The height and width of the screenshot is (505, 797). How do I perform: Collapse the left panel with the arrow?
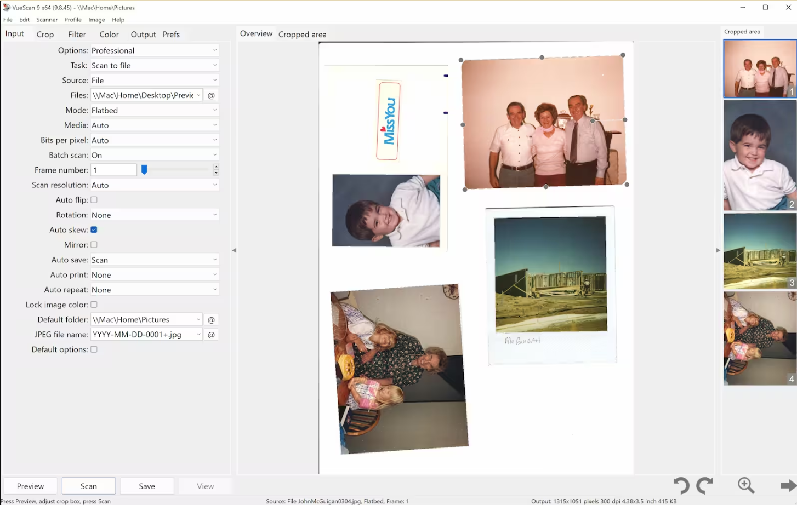click(x=234, y=250)
